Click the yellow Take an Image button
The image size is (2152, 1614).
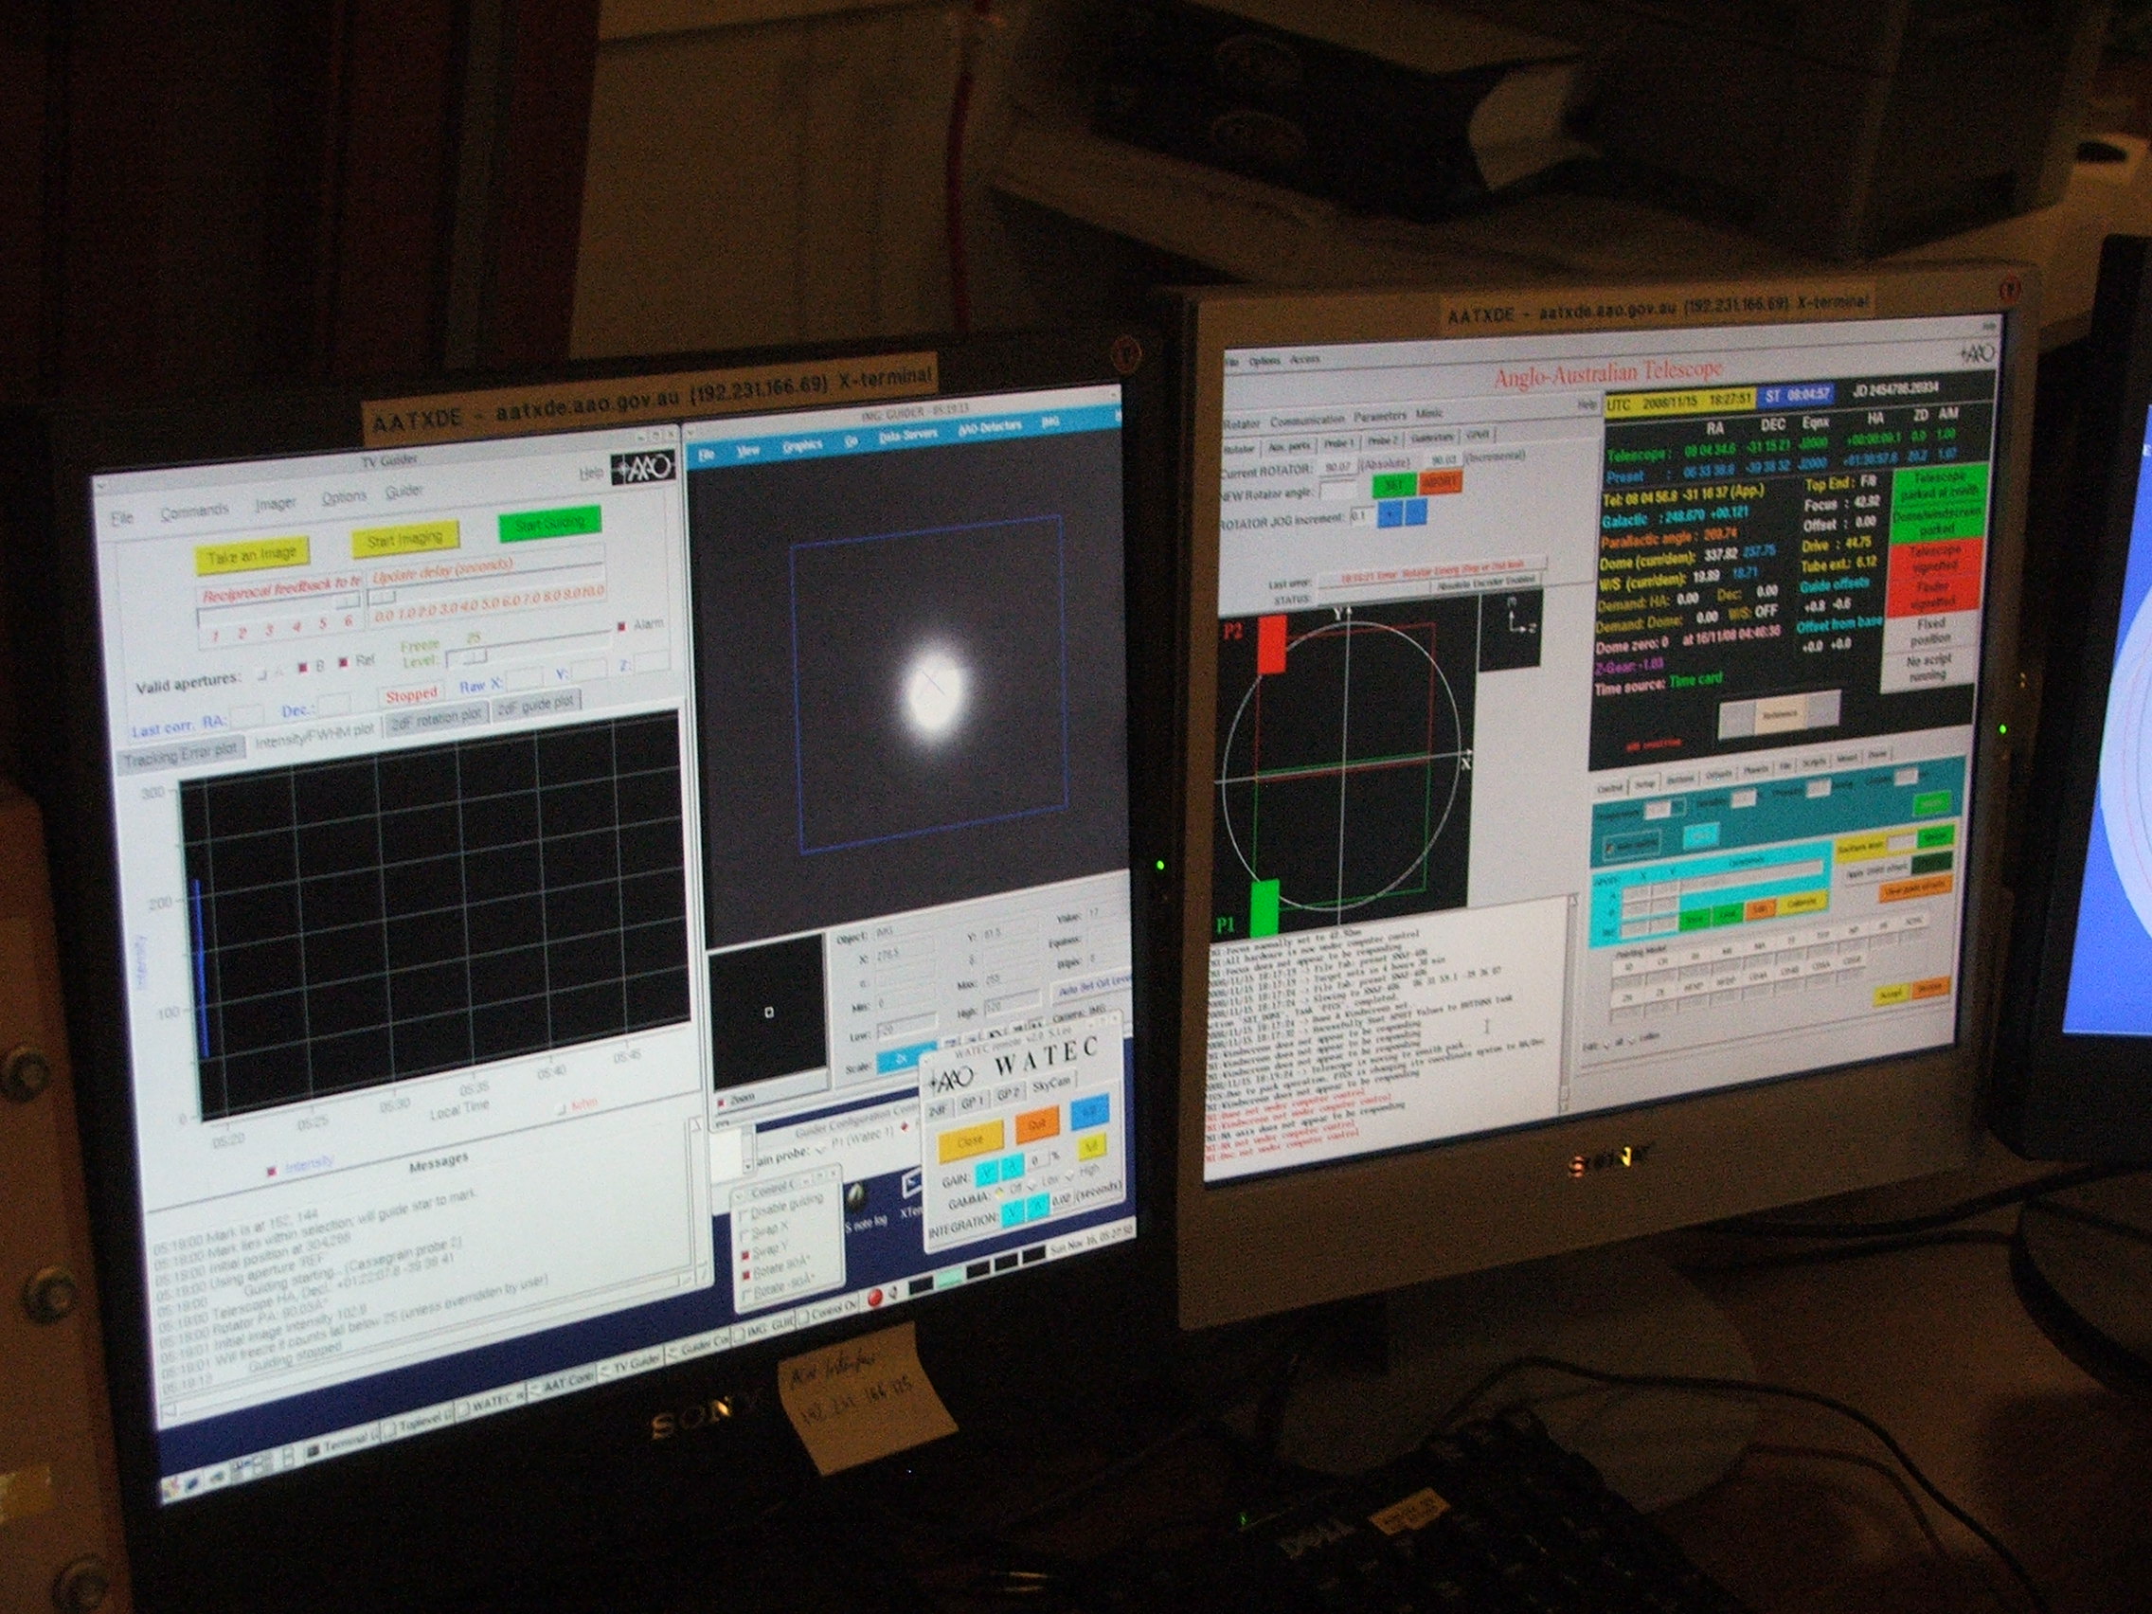tap(252, 554)
